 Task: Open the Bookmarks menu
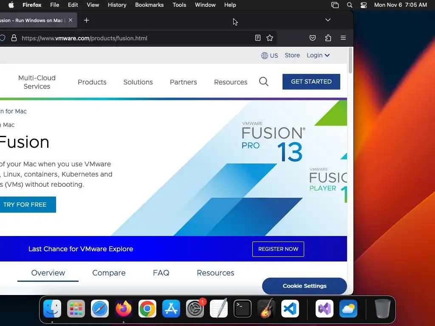(x=149, y=5)
